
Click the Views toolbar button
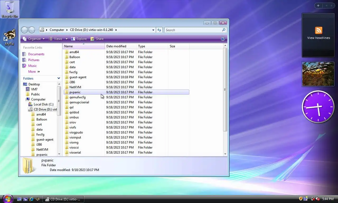pyautogui.click(x=56, y=39)
